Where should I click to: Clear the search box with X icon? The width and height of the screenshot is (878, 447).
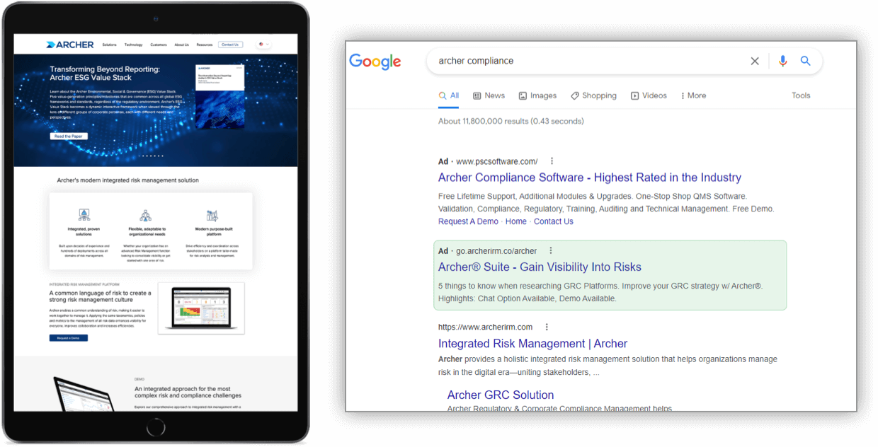pyautogui.click(x=755, y=62)
